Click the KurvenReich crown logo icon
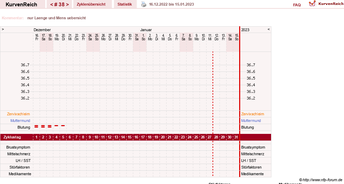Screen dimensions: 344x184 pos(312,4)
